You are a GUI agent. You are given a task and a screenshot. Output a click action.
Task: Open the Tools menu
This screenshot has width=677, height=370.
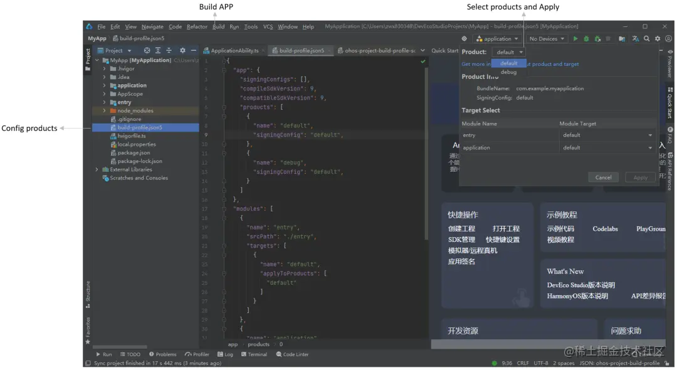click(x=251, y=27)
